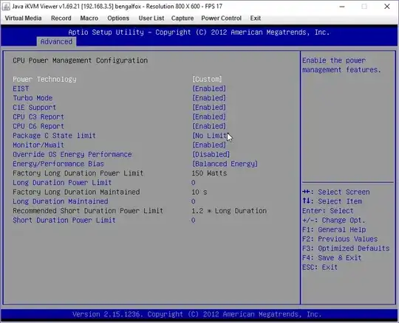Select the Power Technology setting label
This screenshot has width=399, height=323.
pos(44,79)
